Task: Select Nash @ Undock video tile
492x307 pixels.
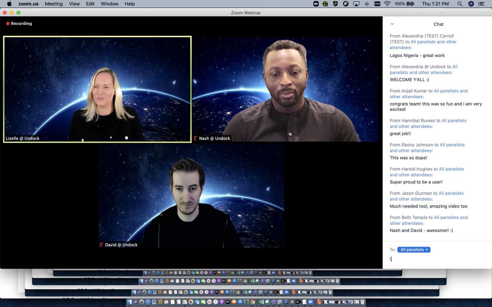Action: pyautogui.click(x=285, y=89)
